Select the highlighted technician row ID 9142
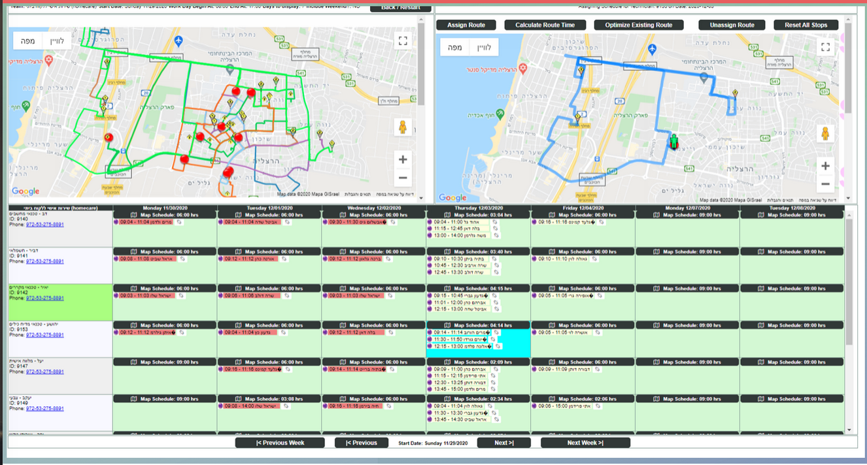Viewport: 867px width, 465px height. coord(59,302)
